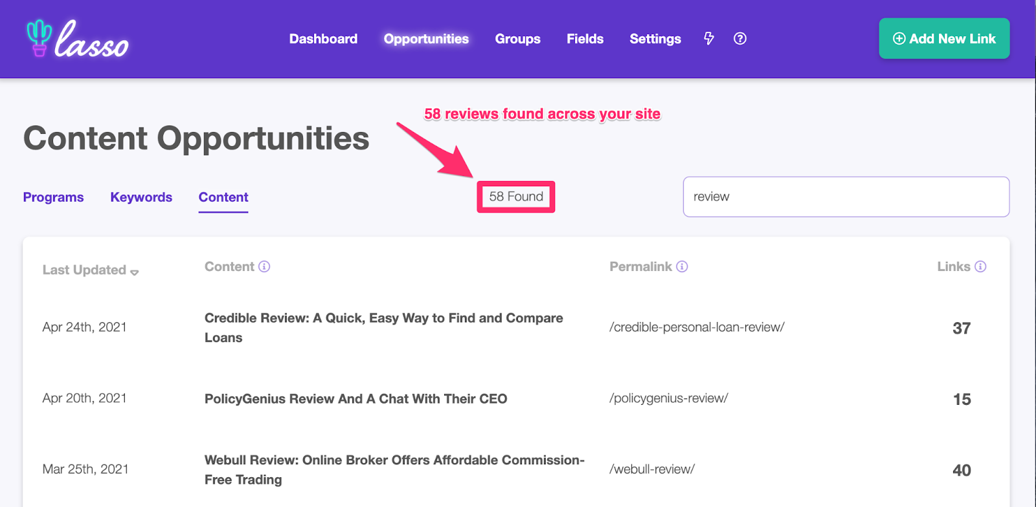Screen dimensions: 1036x507
Task: Click the /webull-review/ permalink
Action: pyautogui.click(x=651, y=469)
